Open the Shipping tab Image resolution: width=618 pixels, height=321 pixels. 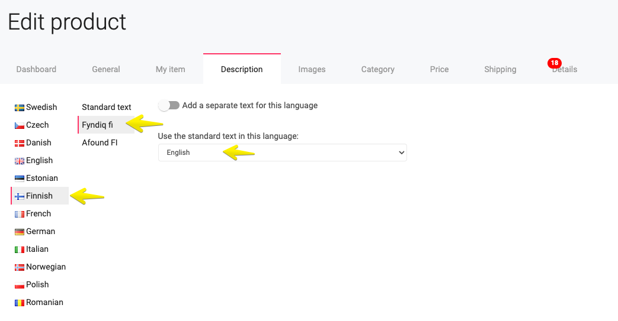[x=500, y=69]
